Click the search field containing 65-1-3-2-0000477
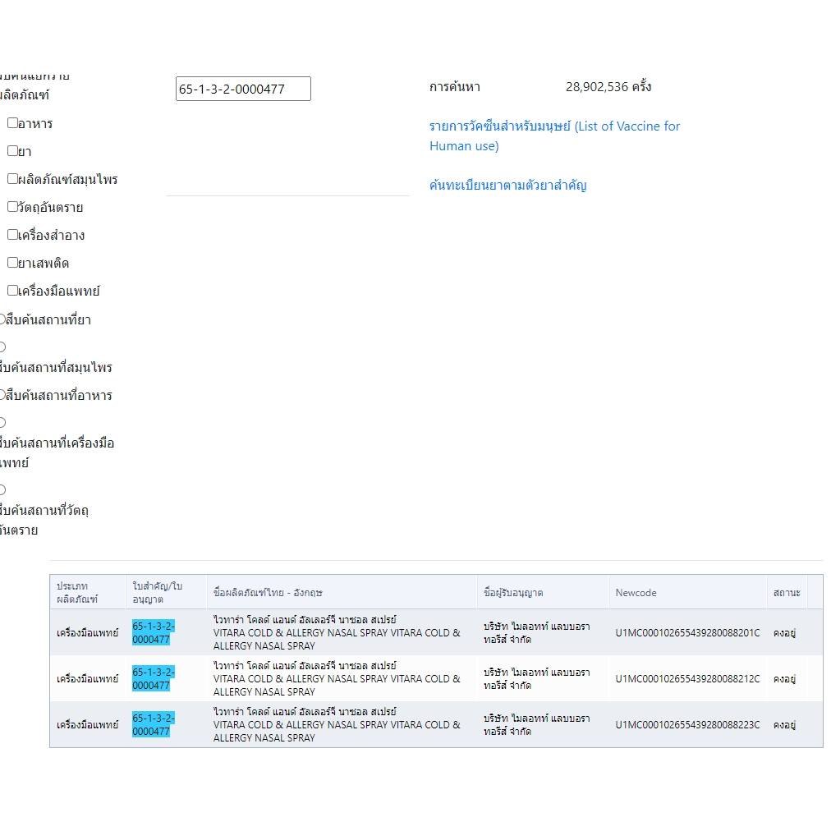The height and width of the screenshot is (831, 831). (243, 89)
